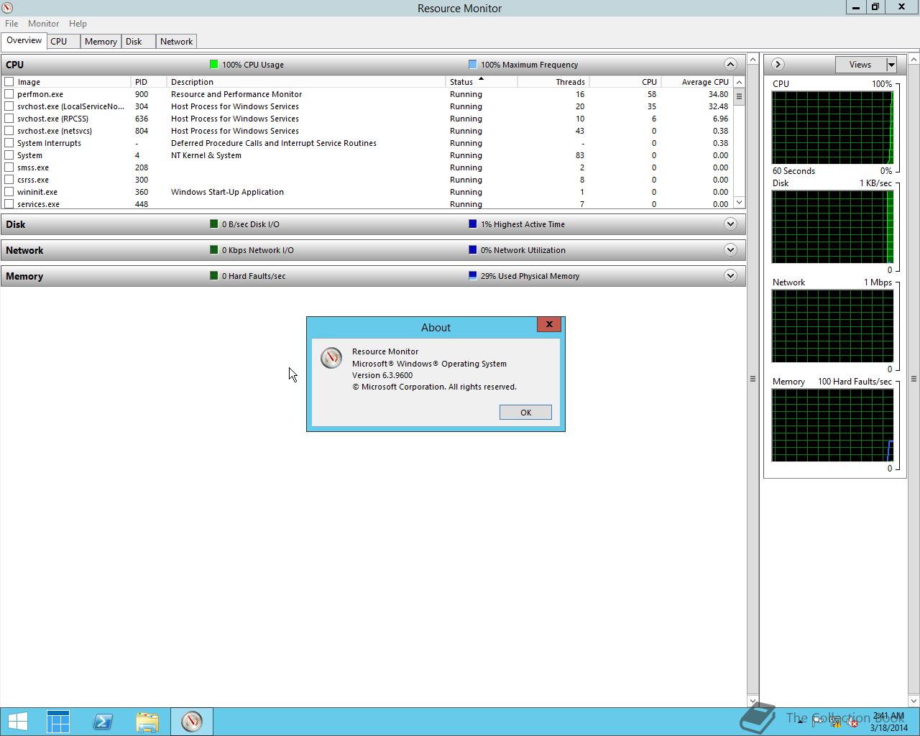Sort by the PID column header
This screenshot has height=736, width=920.
149,82
